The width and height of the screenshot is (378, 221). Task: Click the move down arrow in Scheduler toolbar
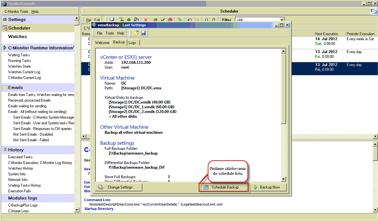[213, 20]
